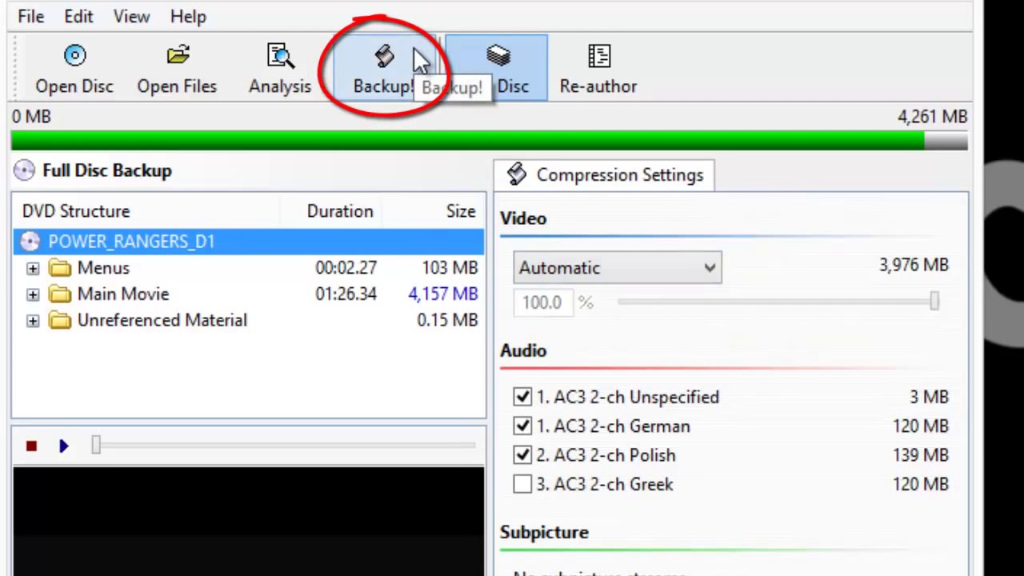The image size is (1024, 576).
Task: Expand the Main Movie tree node
Action: tap(33, 295)
